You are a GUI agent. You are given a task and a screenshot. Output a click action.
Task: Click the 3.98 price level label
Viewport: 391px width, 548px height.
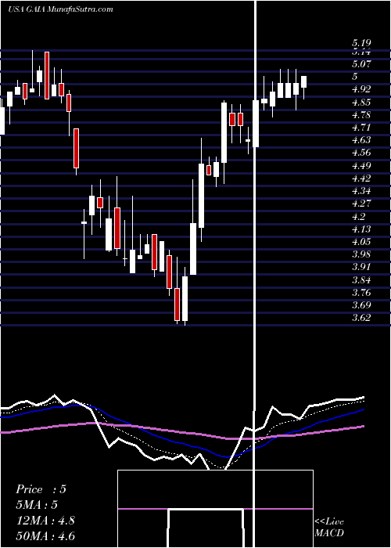click(361, 254)
